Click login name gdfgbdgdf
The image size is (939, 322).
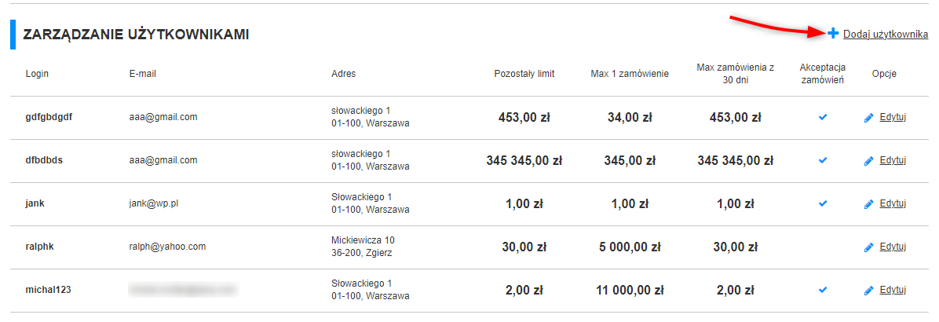(49, 117)
